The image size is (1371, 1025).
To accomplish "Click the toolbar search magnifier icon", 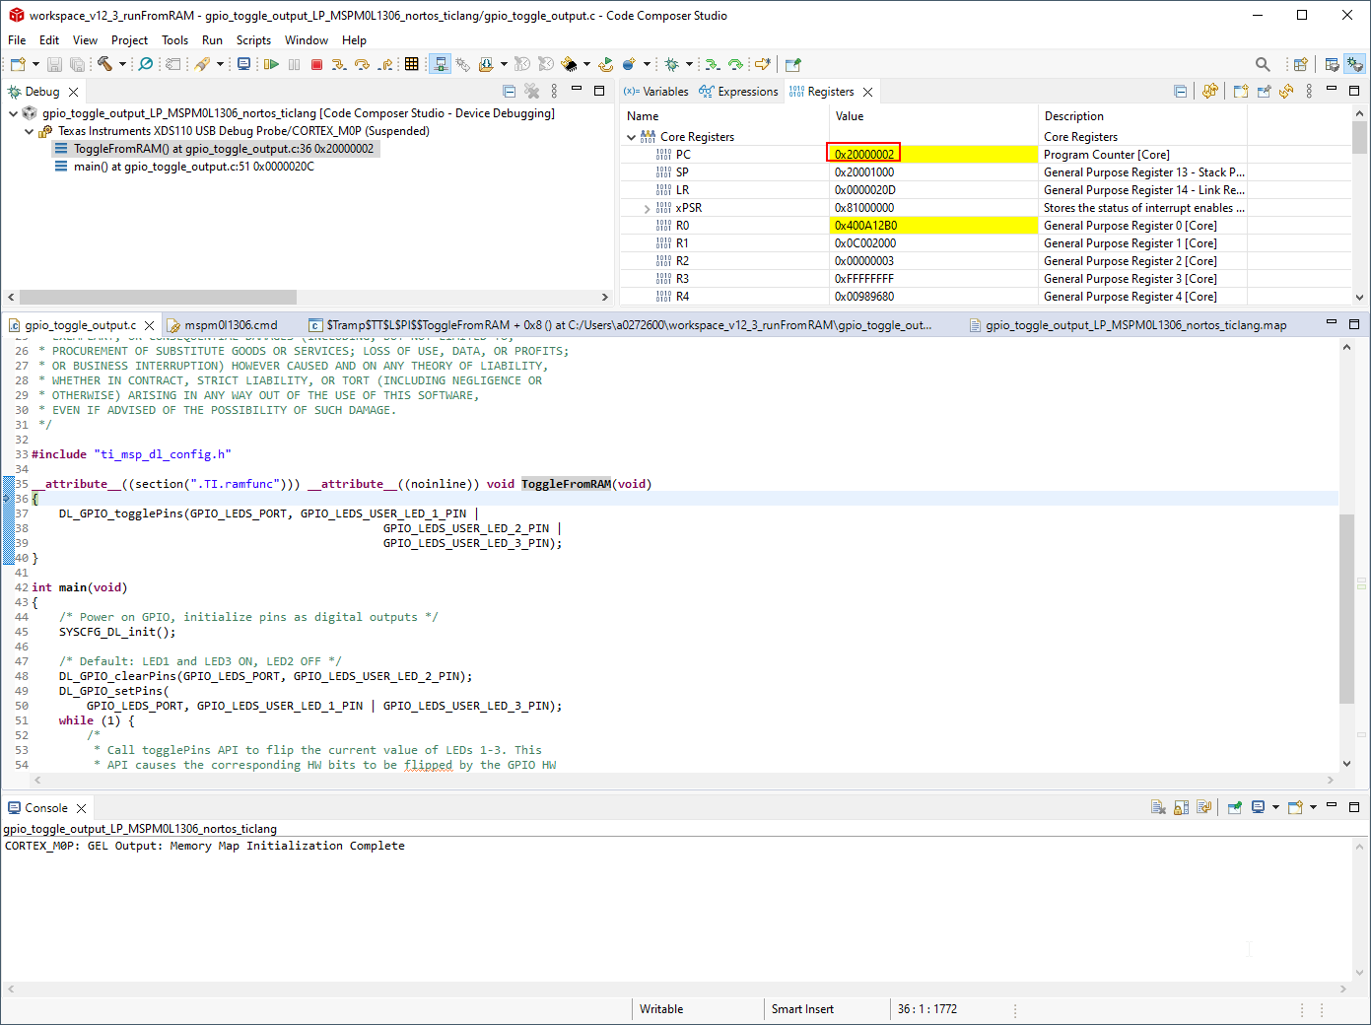I will [x=1262, y=64].
